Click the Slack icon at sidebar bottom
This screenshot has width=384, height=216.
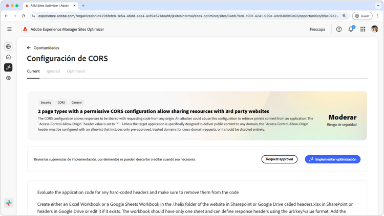(9, 203)
